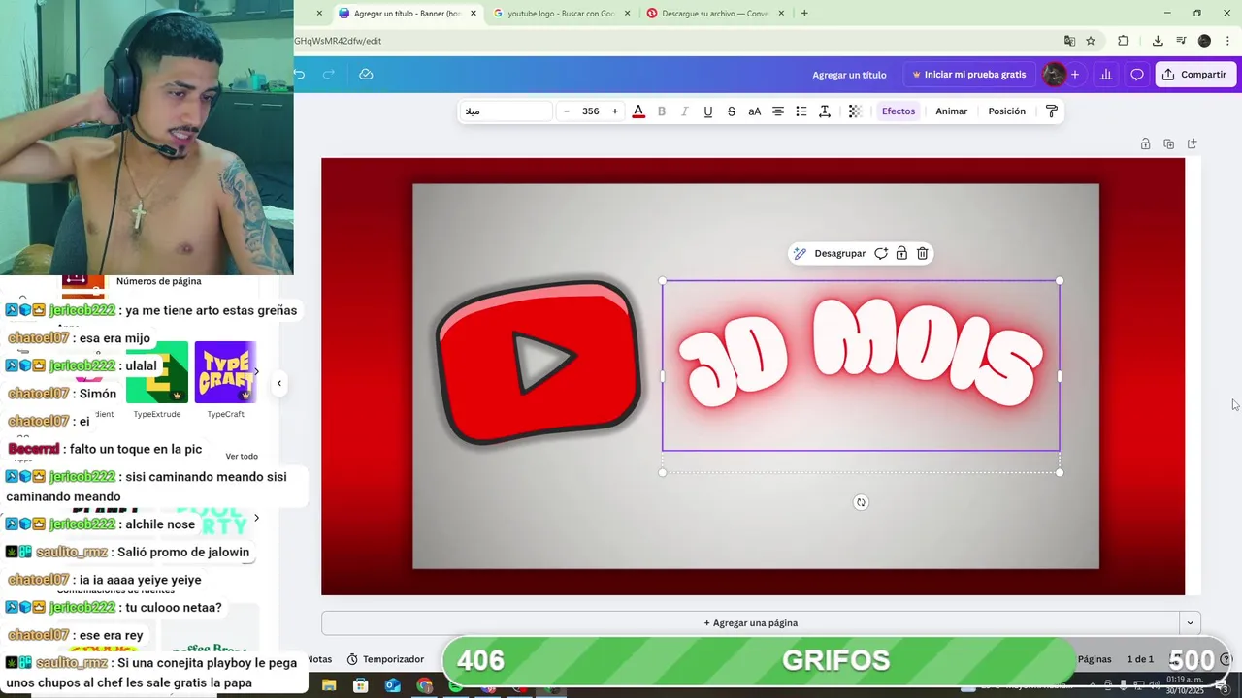Expand the page options chevron

click(x=1190, y=623)
